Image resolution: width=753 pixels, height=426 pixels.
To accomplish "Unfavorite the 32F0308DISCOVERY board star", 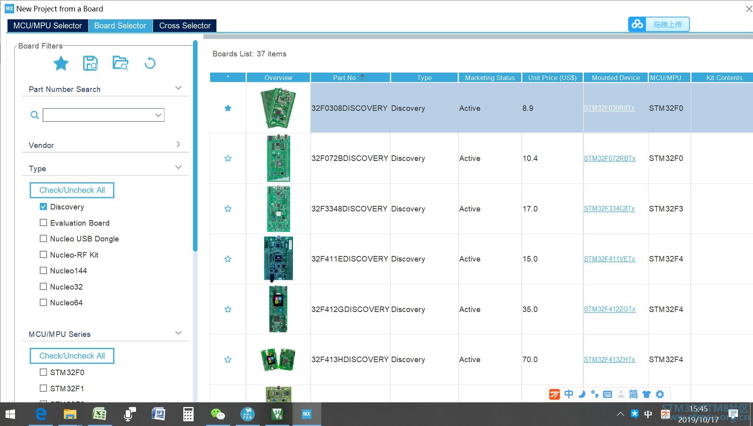I will 228,108.
